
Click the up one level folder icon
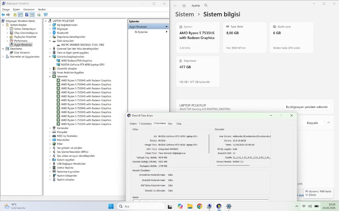[15, 15]
